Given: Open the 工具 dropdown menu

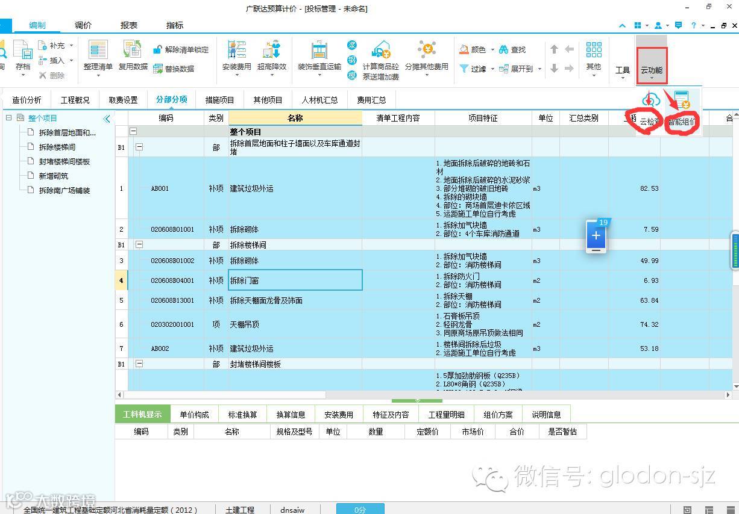Looking at the screenshot, I should [x=623, y=70].
